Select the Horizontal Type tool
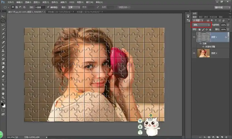Screen dimensions: 232x139 click(3, 80)
